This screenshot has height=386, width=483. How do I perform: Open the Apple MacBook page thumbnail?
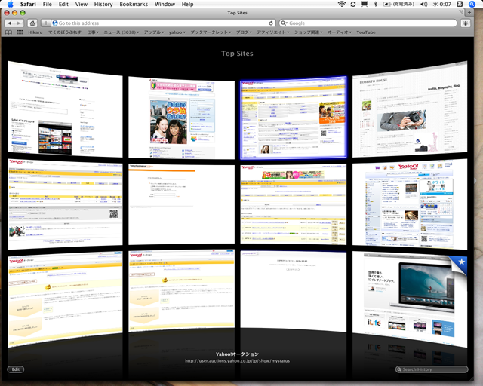[x=410, y=299]
